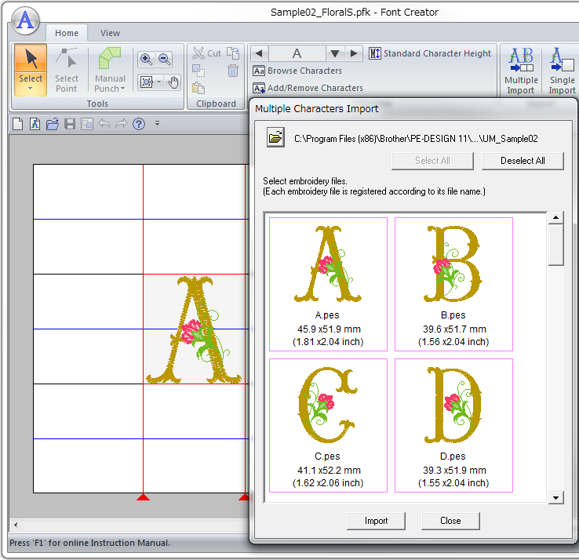The width and height of the screenshot is (579, 560).
Task: Click Standard Character Height button
Action: click(431, 53)
